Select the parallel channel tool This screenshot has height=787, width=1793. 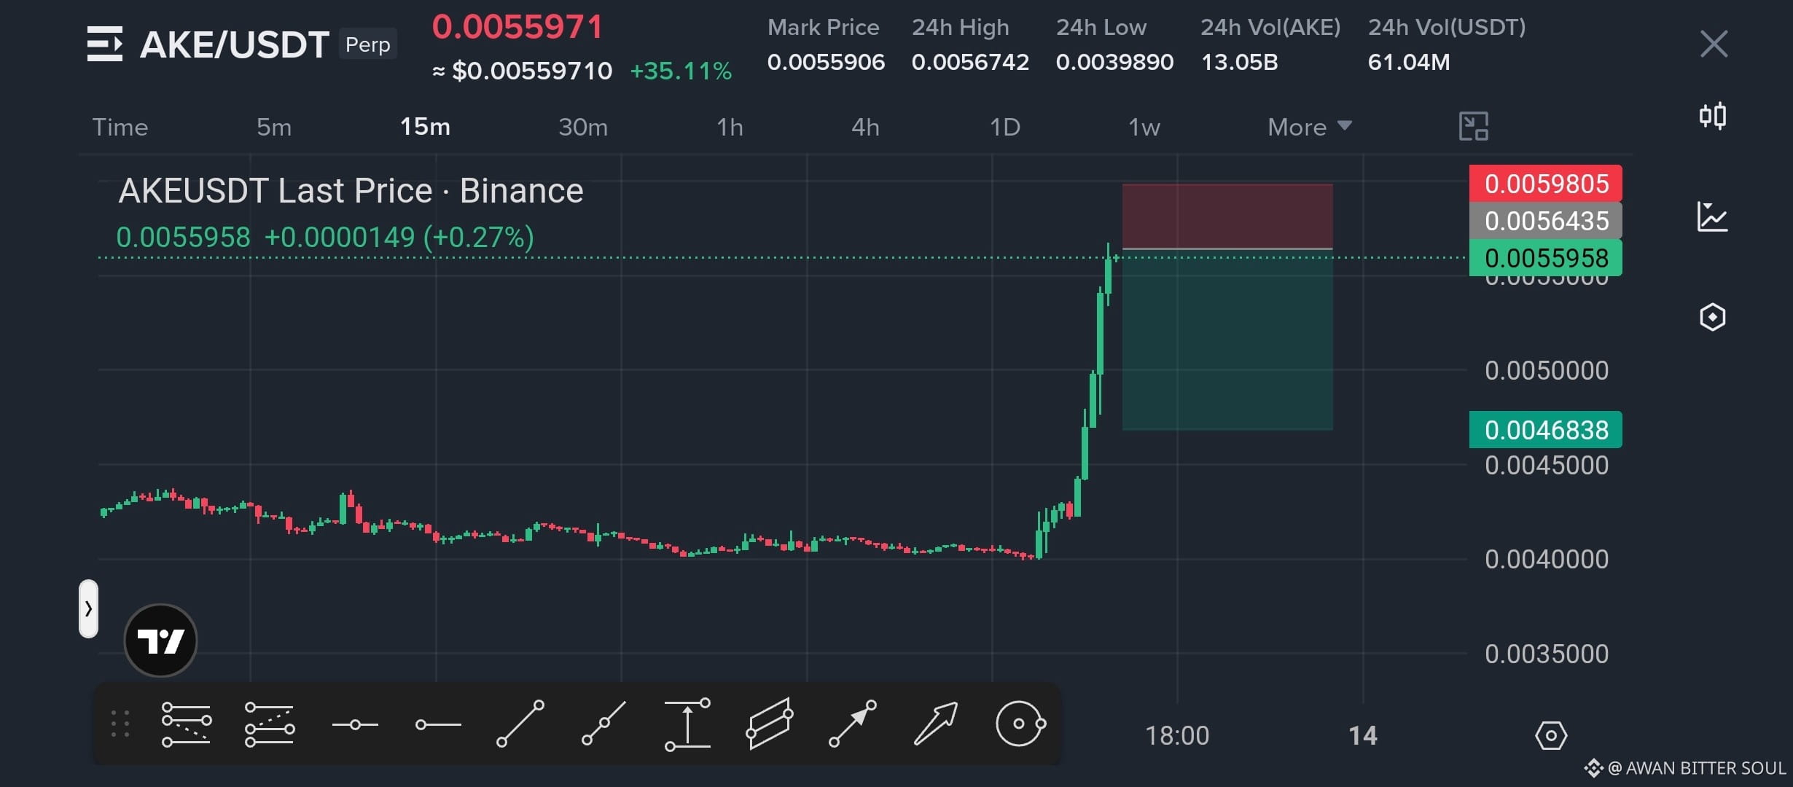click(x=770, y=724)
